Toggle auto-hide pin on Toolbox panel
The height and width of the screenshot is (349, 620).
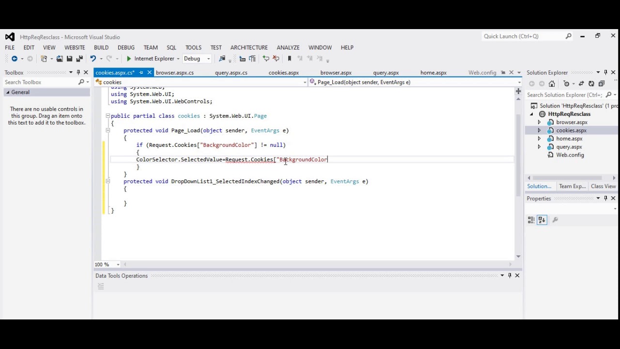78,73
